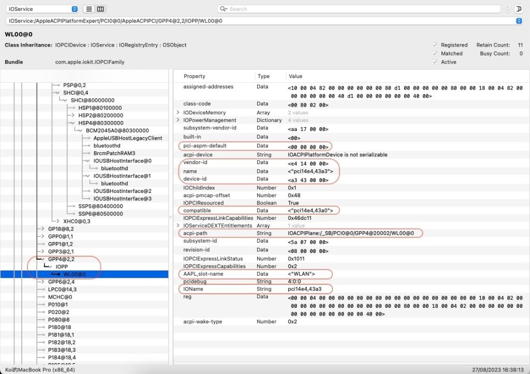Expand the XHC0@0,3 node
The height and width of the screenshot is (374, 530).
[x=57, y=221]
